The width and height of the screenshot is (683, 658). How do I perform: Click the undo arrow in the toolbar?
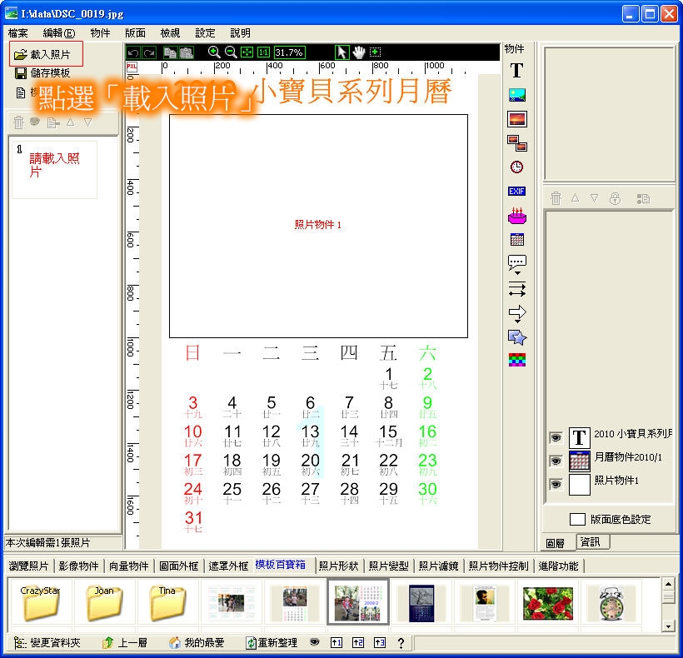pyautogui.click(x=133, y=52)
